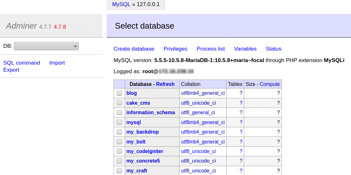Open the Process list link

[x=211, y=49]
